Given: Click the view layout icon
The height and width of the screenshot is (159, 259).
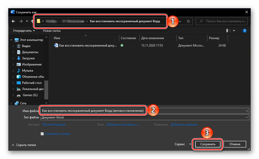Looking at the screenshot, I should [228, 31].
